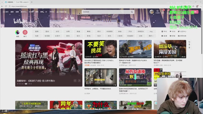Open the 美食 category button

120,31
